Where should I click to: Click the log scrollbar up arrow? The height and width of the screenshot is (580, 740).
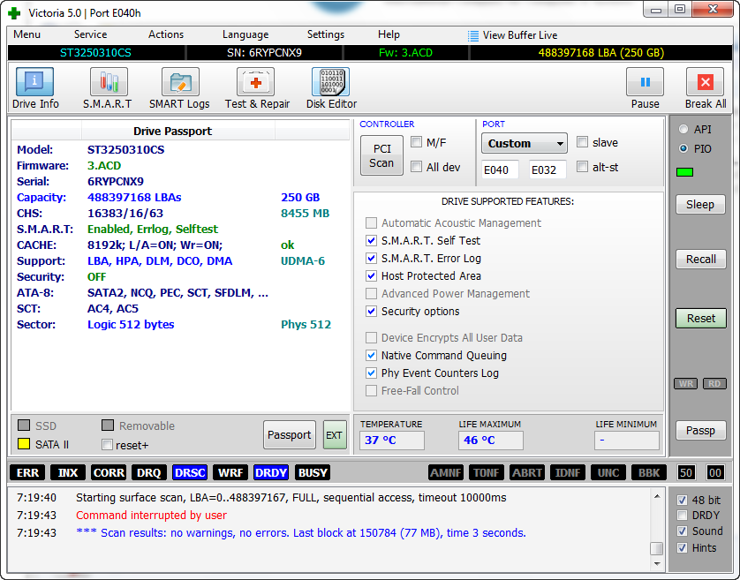[x=656, y=496]
